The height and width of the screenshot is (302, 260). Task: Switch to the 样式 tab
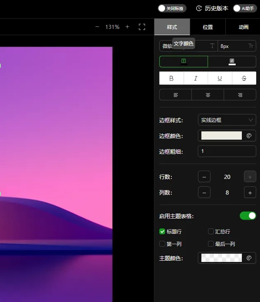pos(172,27)
